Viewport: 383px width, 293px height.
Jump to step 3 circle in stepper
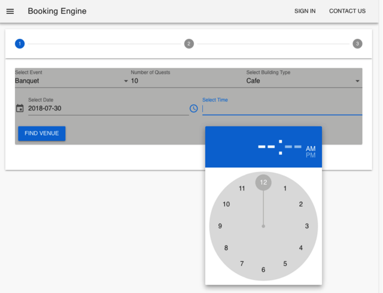tap(357, 44)
